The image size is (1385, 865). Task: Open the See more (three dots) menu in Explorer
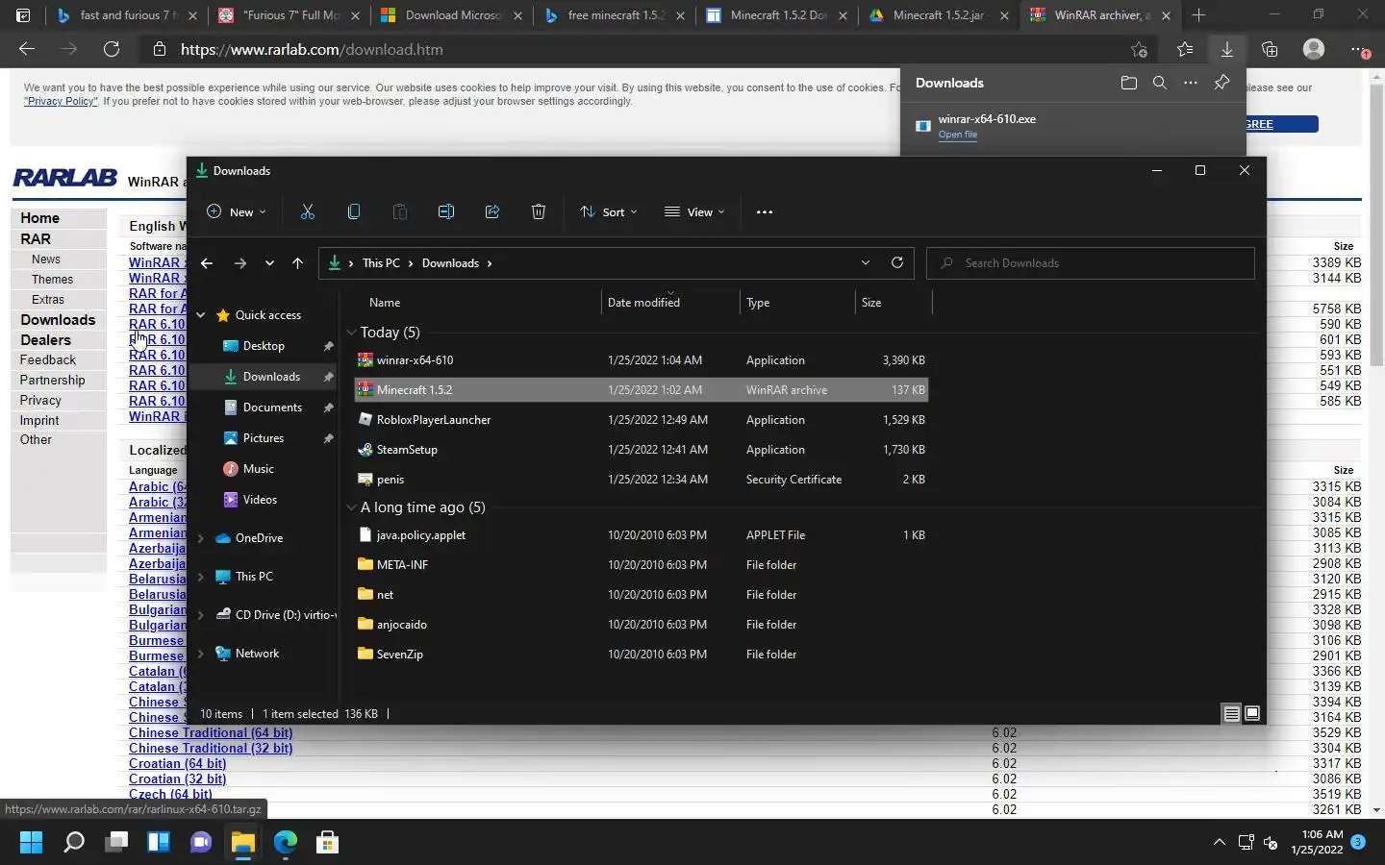point(765,212)
